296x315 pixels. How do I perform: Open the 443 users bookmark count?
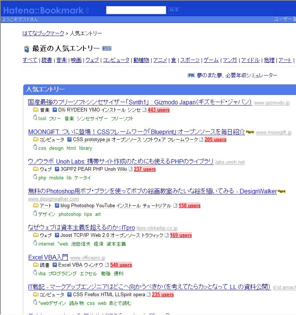pyautogui.click(x=159, y=110)
